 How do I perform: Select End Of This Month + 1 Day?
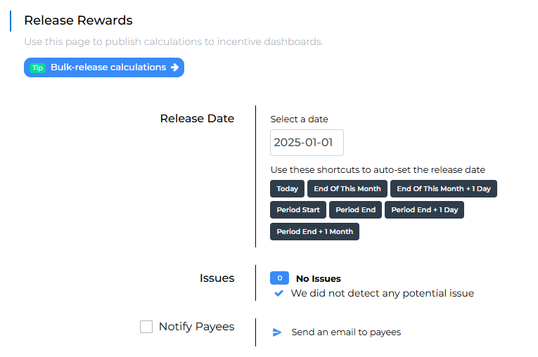pyautogui.click(x=444, y=188)
